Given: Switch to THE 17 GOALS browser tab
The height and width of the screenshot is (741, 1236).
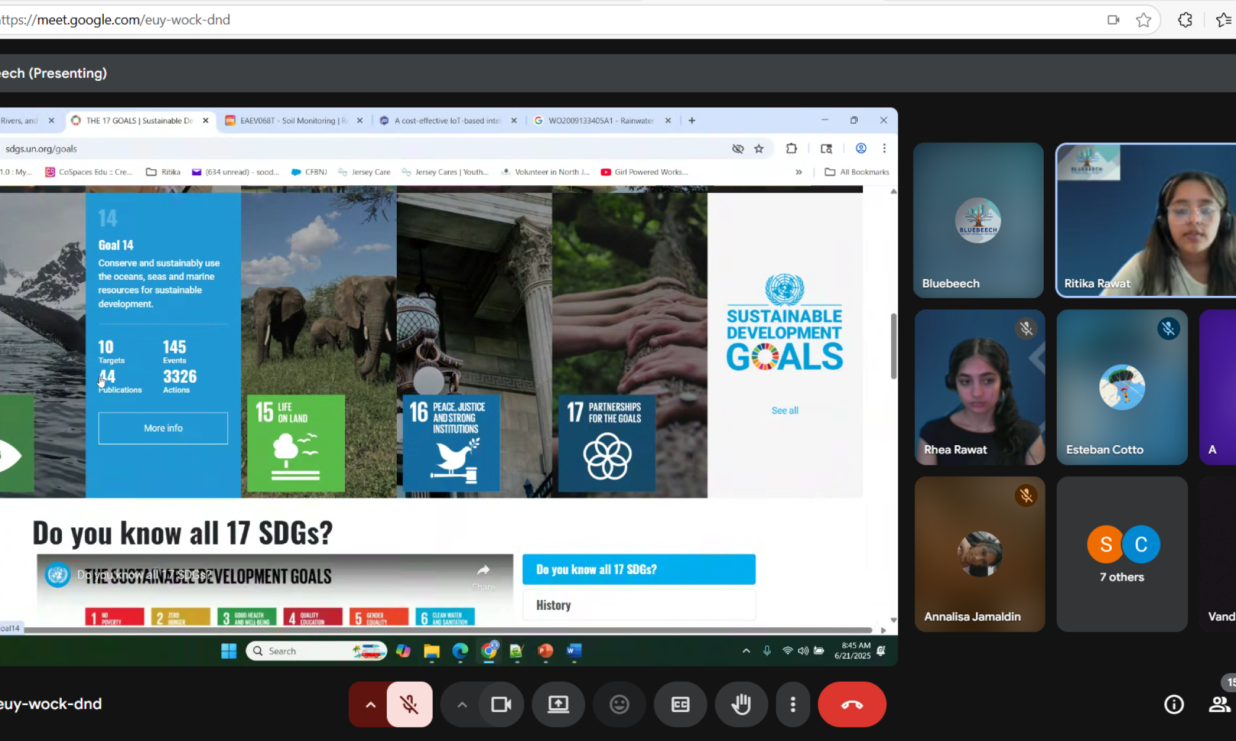Looking at the screenshot, I should pyautogui.click(x=139, y=120).
